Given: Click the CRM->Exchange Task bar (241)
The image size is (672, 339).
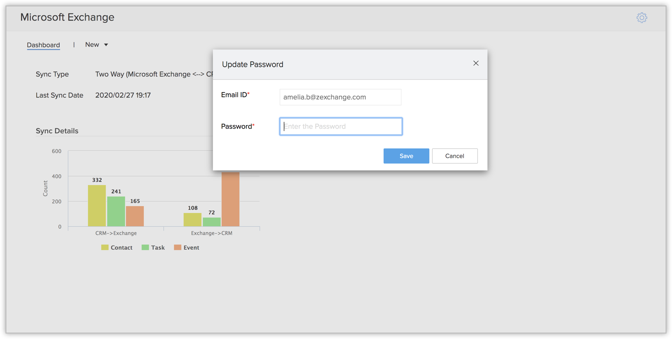Looking at the screenshot, I should tap(116, 211).
